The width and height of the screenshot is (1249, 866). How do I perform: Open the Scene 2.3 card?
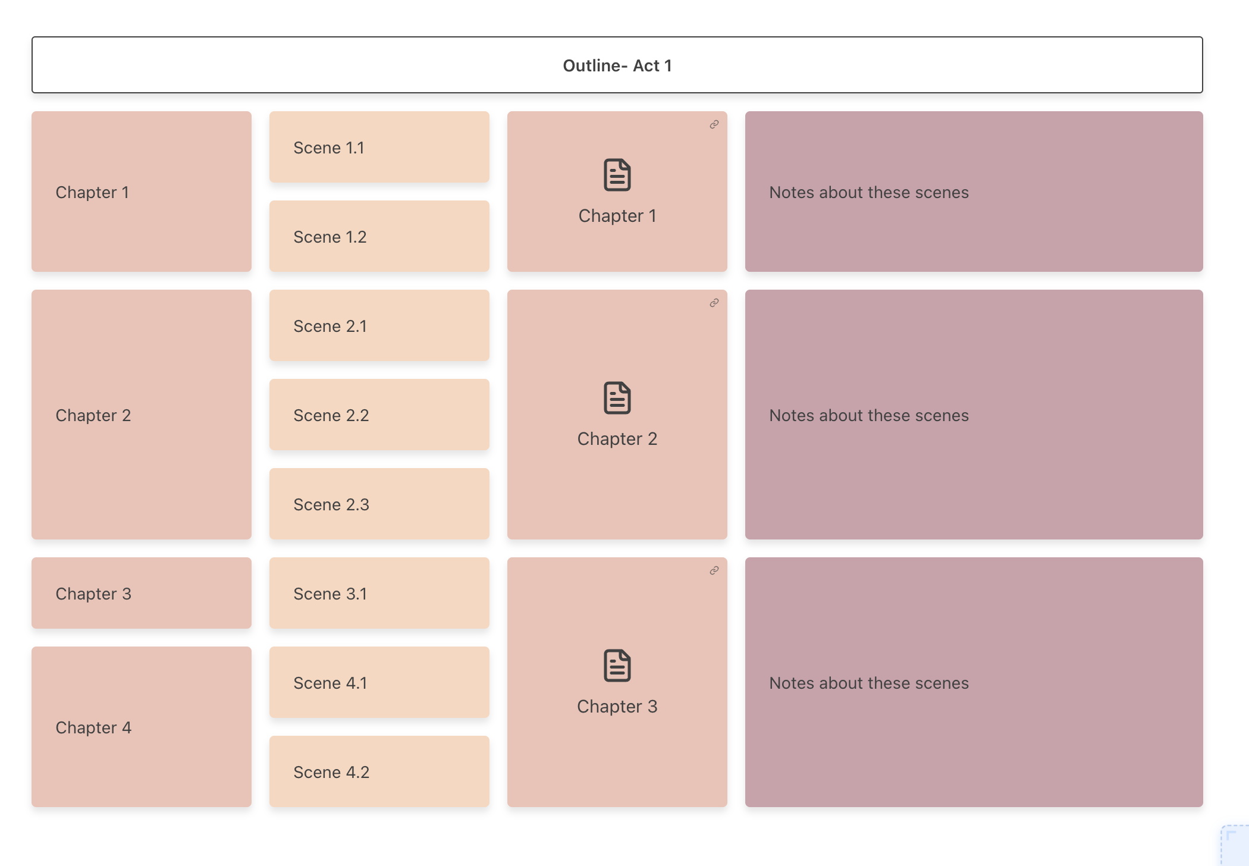click(x=378, y=504)
